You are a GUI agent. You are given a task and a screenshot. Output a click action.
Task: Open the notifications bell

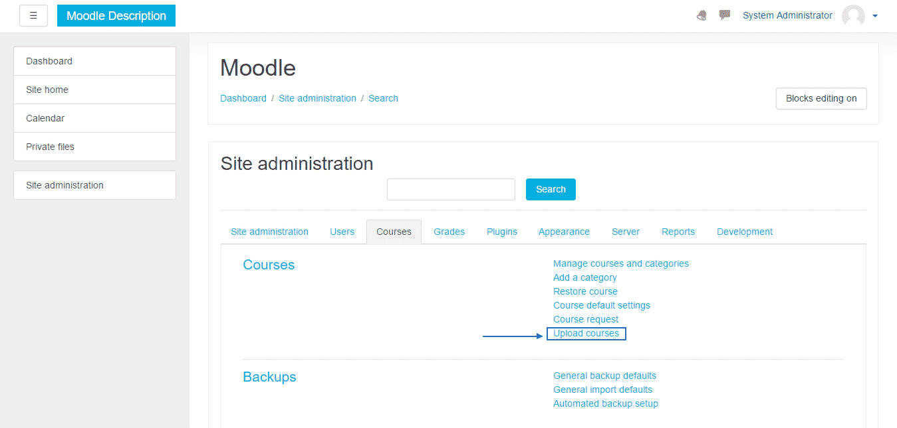701,15
